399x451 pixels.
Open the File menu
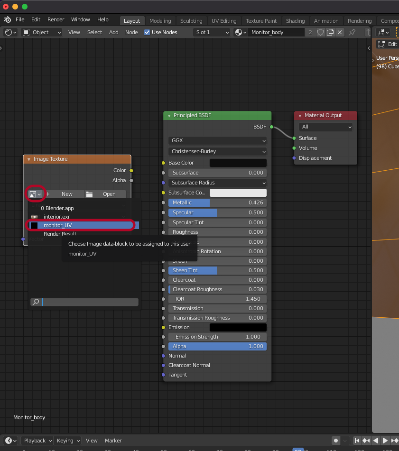tap(20, 19)
